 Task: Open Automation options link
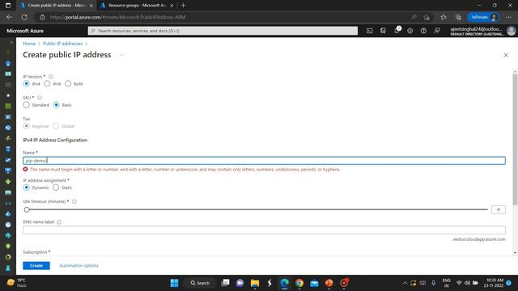coord(79,266)
